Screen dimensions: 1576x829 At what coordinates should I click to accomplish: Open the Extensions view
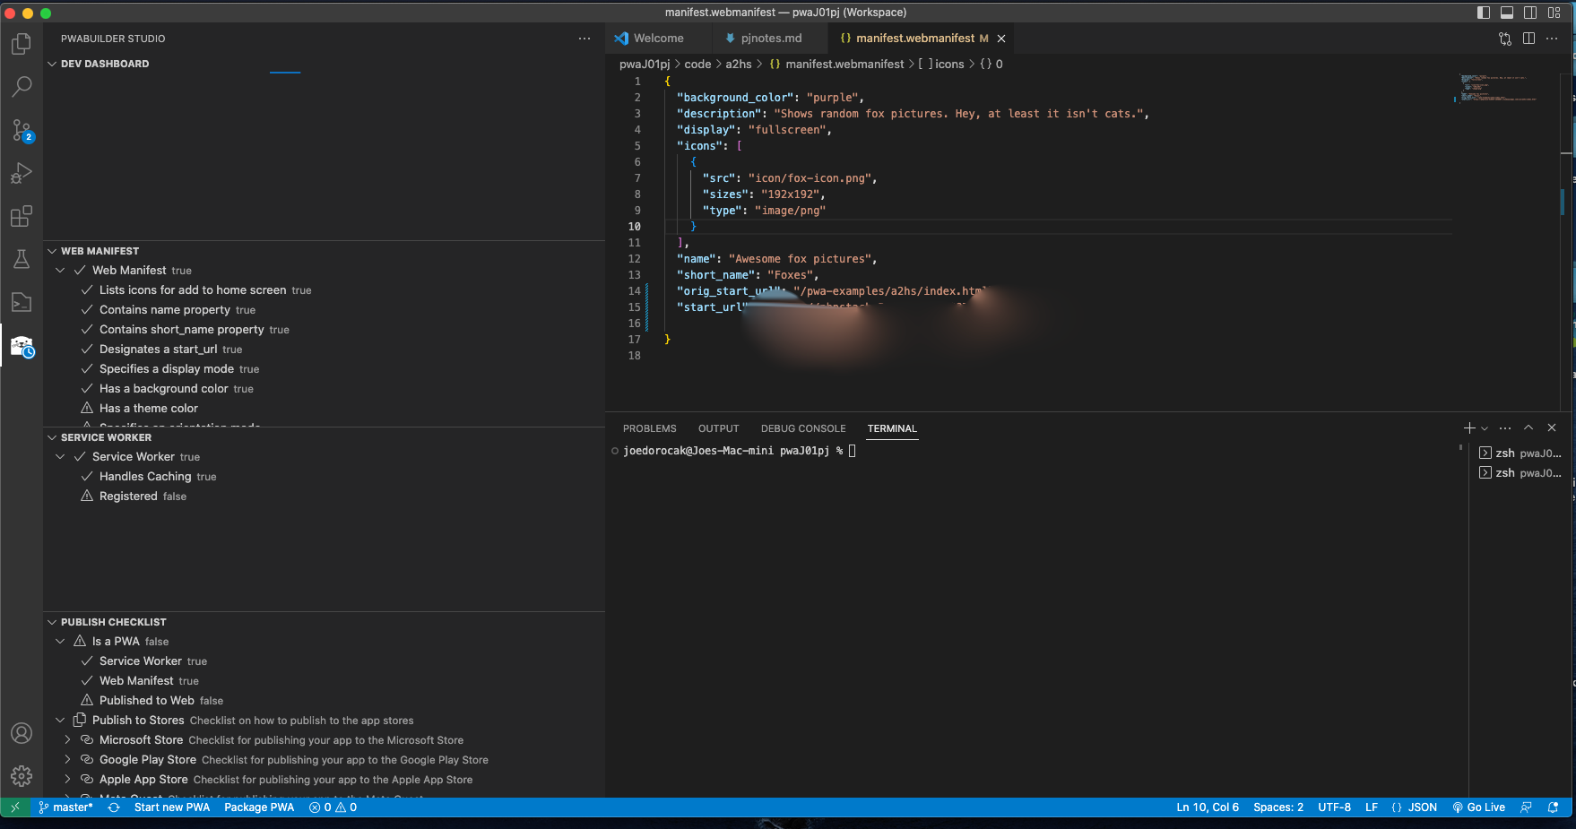pos(22,216)
